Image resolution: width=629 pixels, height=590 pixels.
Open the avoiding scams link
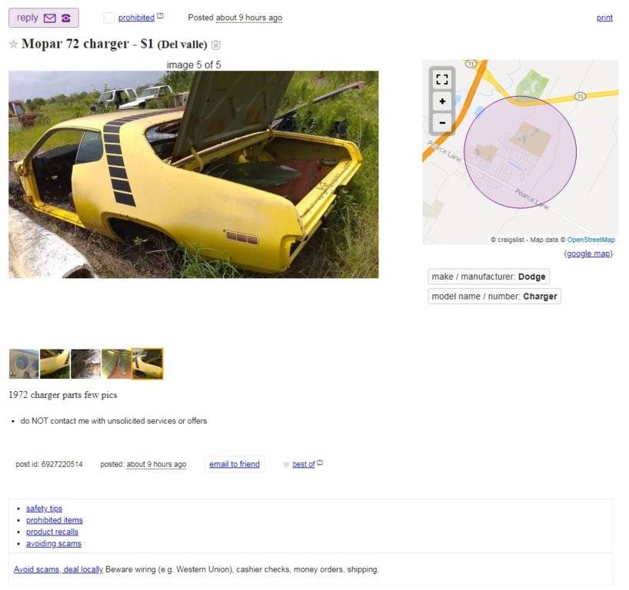point(53,543)
